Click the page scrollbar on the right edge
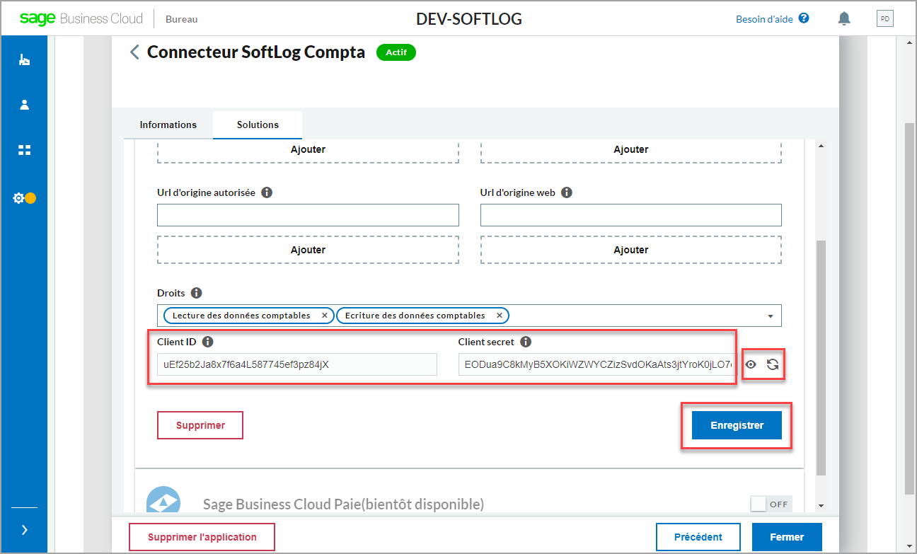This screenshot has width=917, height=554. pyautogui.click(x=909, y=308)
